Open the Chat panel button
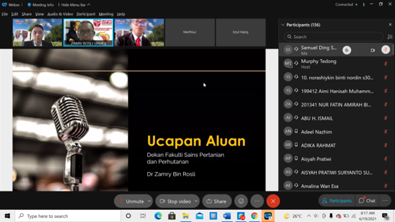395x222 pixels. click(x=367, y=201)
